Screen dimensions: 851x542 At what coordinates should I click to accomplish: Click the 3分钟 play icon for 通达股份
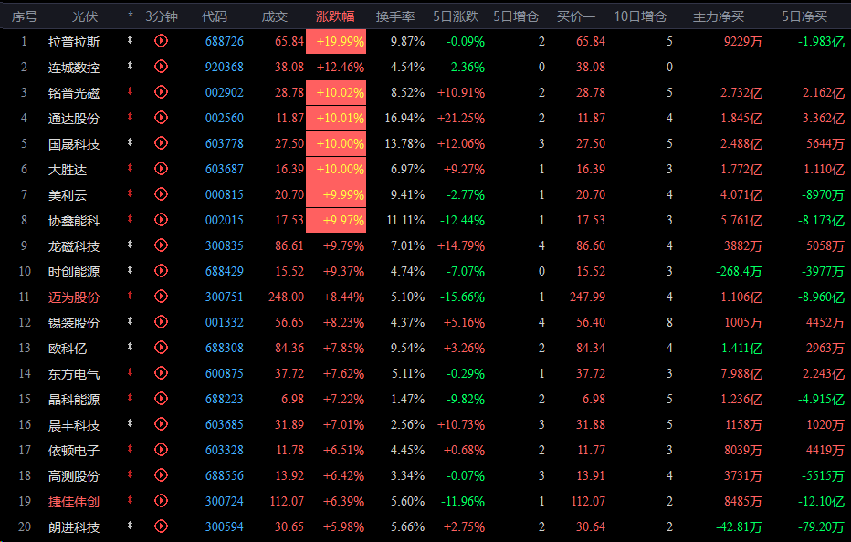162,118
